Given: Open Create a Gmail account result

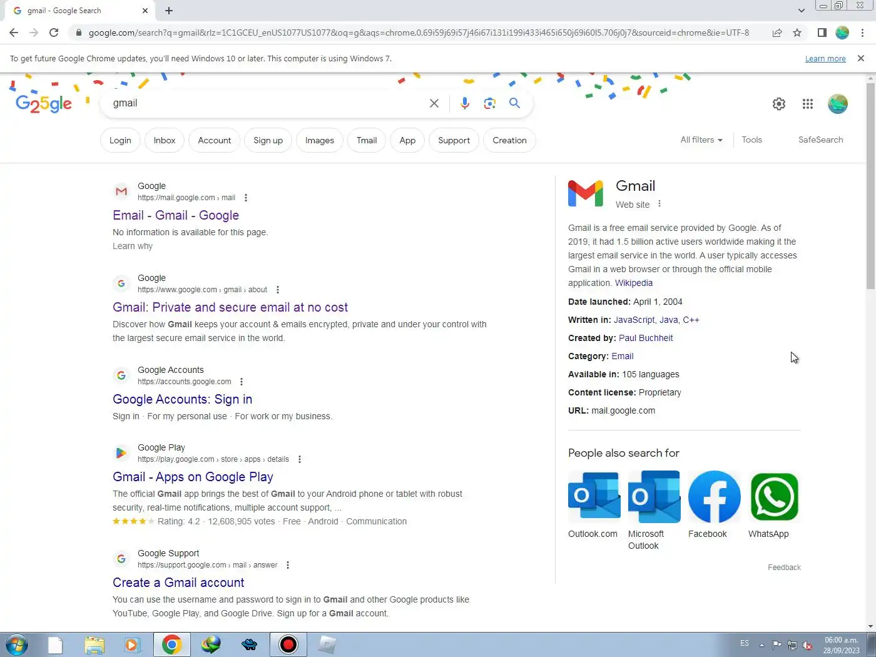Looking at the screenshot, I should [x=178, y=583].
